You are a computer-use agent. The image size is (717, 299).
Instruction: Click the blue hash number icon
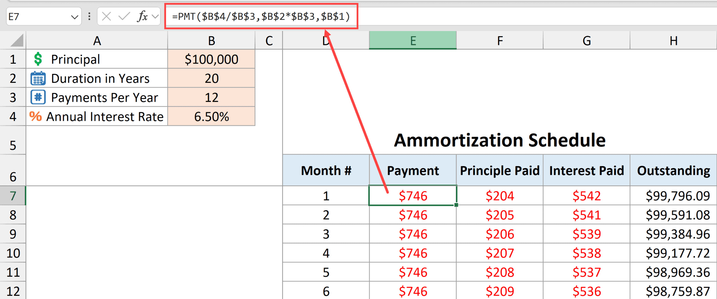(38, 97)
